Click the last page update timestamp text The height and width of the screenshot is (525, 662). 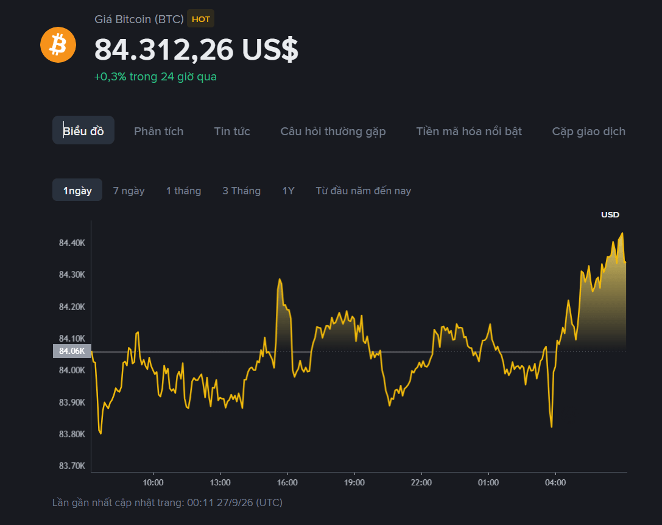pos(167,502)
